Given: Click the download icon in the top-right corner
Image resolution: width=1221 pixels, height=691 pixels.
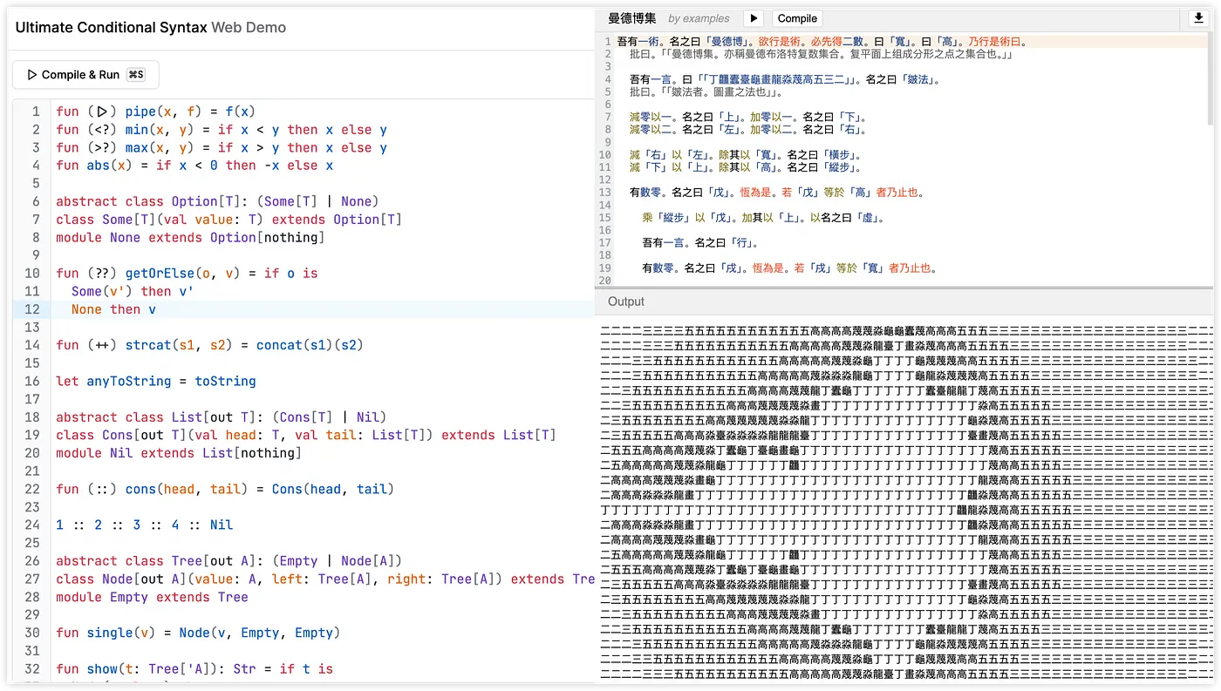Looking at the screenshot, I should 1197,18.
